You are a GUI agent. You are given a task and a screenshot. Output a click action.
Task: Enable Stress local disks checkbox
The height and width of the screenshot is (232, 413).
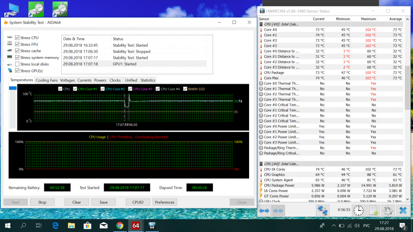tap(17, 64)
